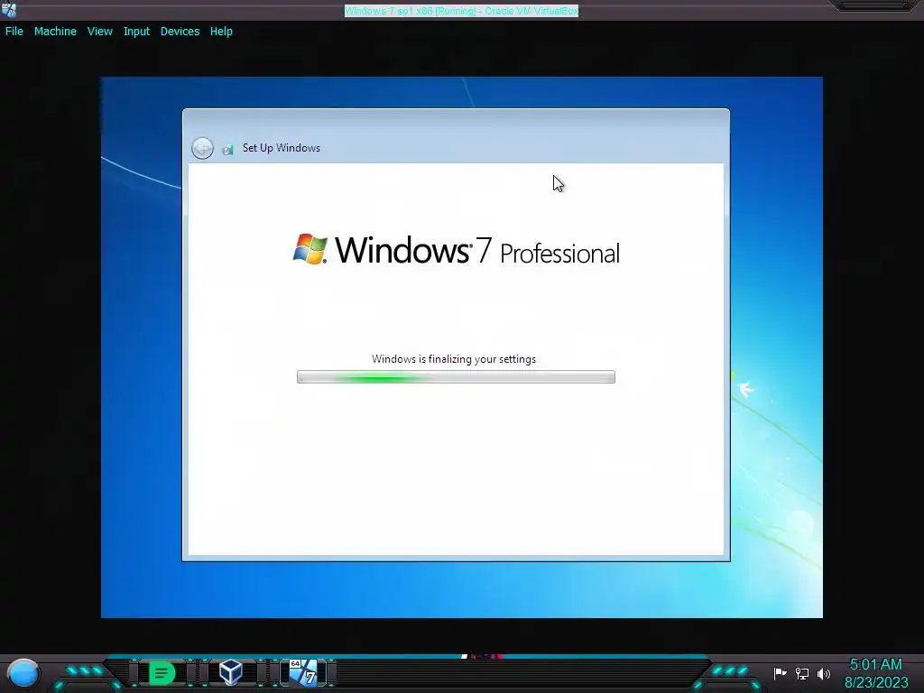Open the Start orb on the taskbar
The image size is (924, 693).
tap(23, 673)
